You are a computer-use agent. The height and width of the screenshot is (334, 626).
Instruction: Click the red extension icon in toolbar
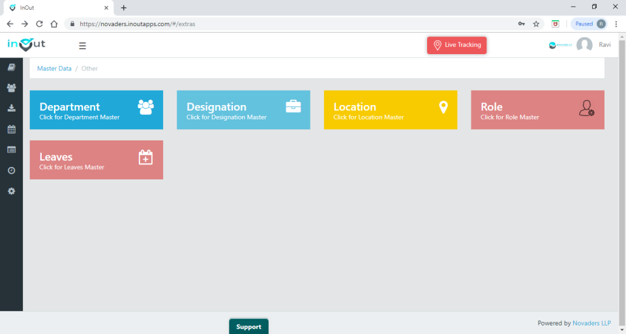point(556,24)
